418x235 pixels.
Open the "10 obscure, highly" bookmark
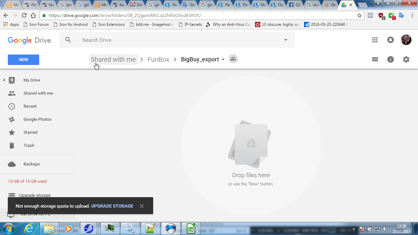click(277, 24)
